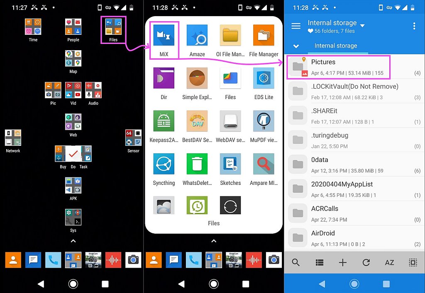Tap the home button on first screen
Viewport: 425px width, 293px height.
73,284
